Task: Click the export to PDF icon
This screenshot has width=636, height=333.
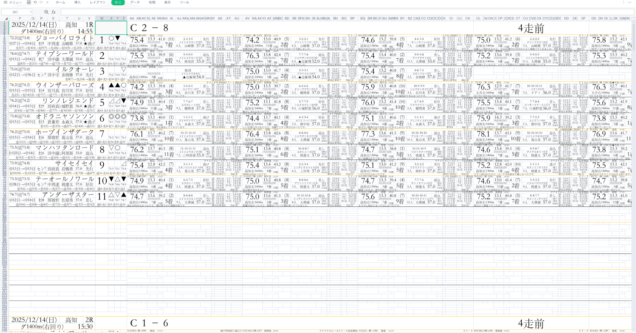Action: point(29,2)
